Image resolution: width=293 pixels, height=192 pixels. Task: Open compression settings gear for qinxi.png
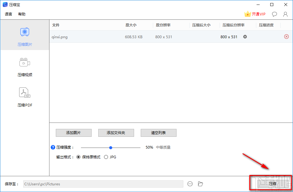point(245,36)
